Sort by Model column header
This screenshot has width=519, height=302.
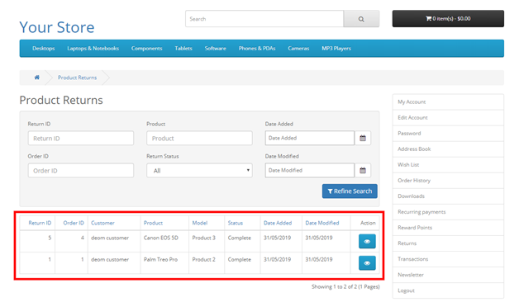point(200,223)
